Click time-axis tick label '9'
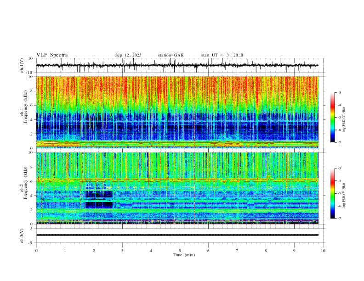 tap(294, 251)
